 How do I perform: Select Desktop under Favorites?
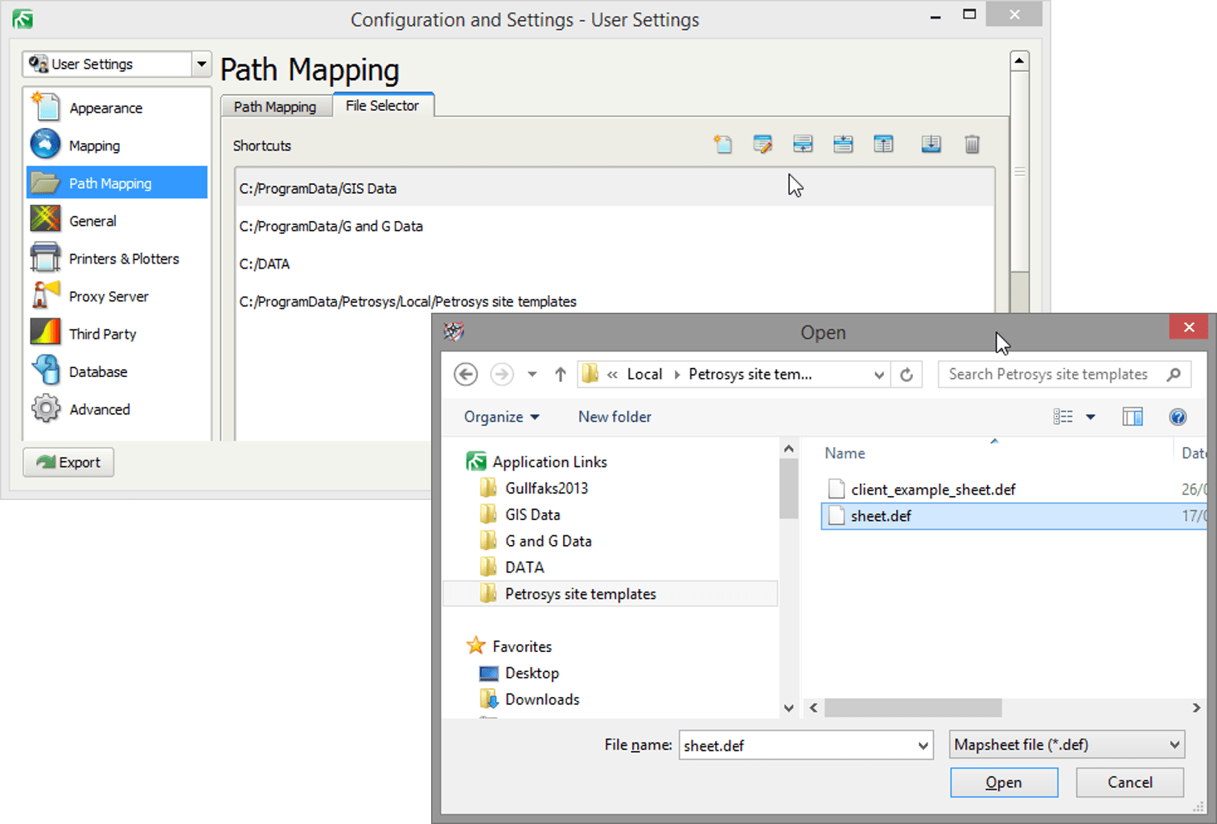(532, 674)
